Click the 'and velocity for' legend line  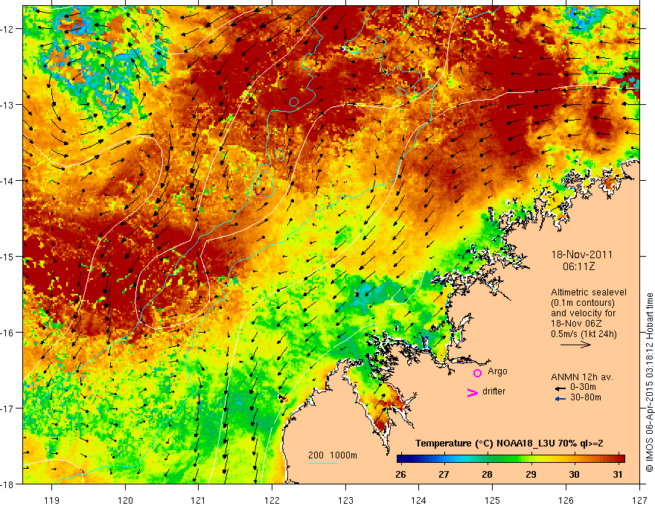coord(583,313)
